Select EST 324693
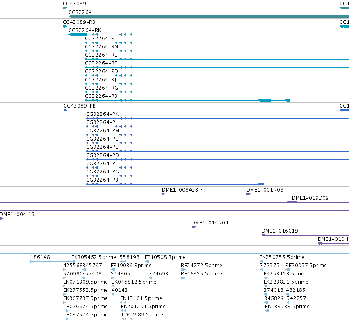 click(x=158, y=274)
